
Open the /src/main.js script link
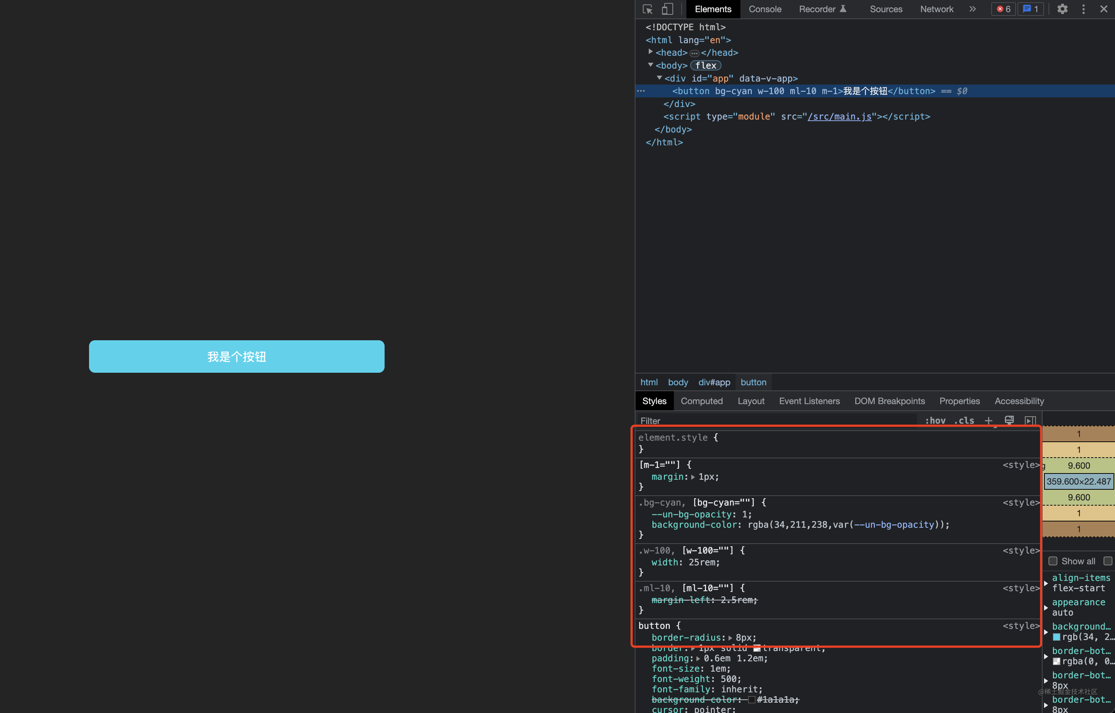839,116
